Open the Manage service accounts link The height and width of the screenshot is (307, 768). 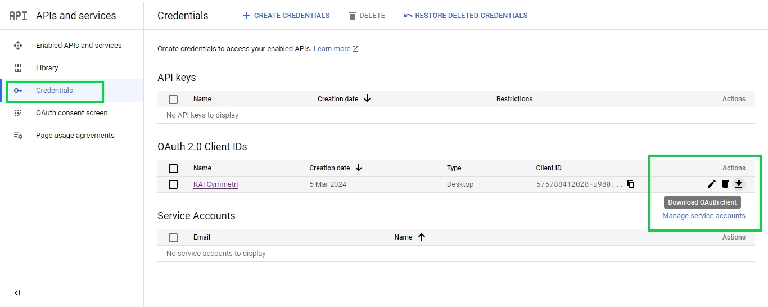(703, 216)
